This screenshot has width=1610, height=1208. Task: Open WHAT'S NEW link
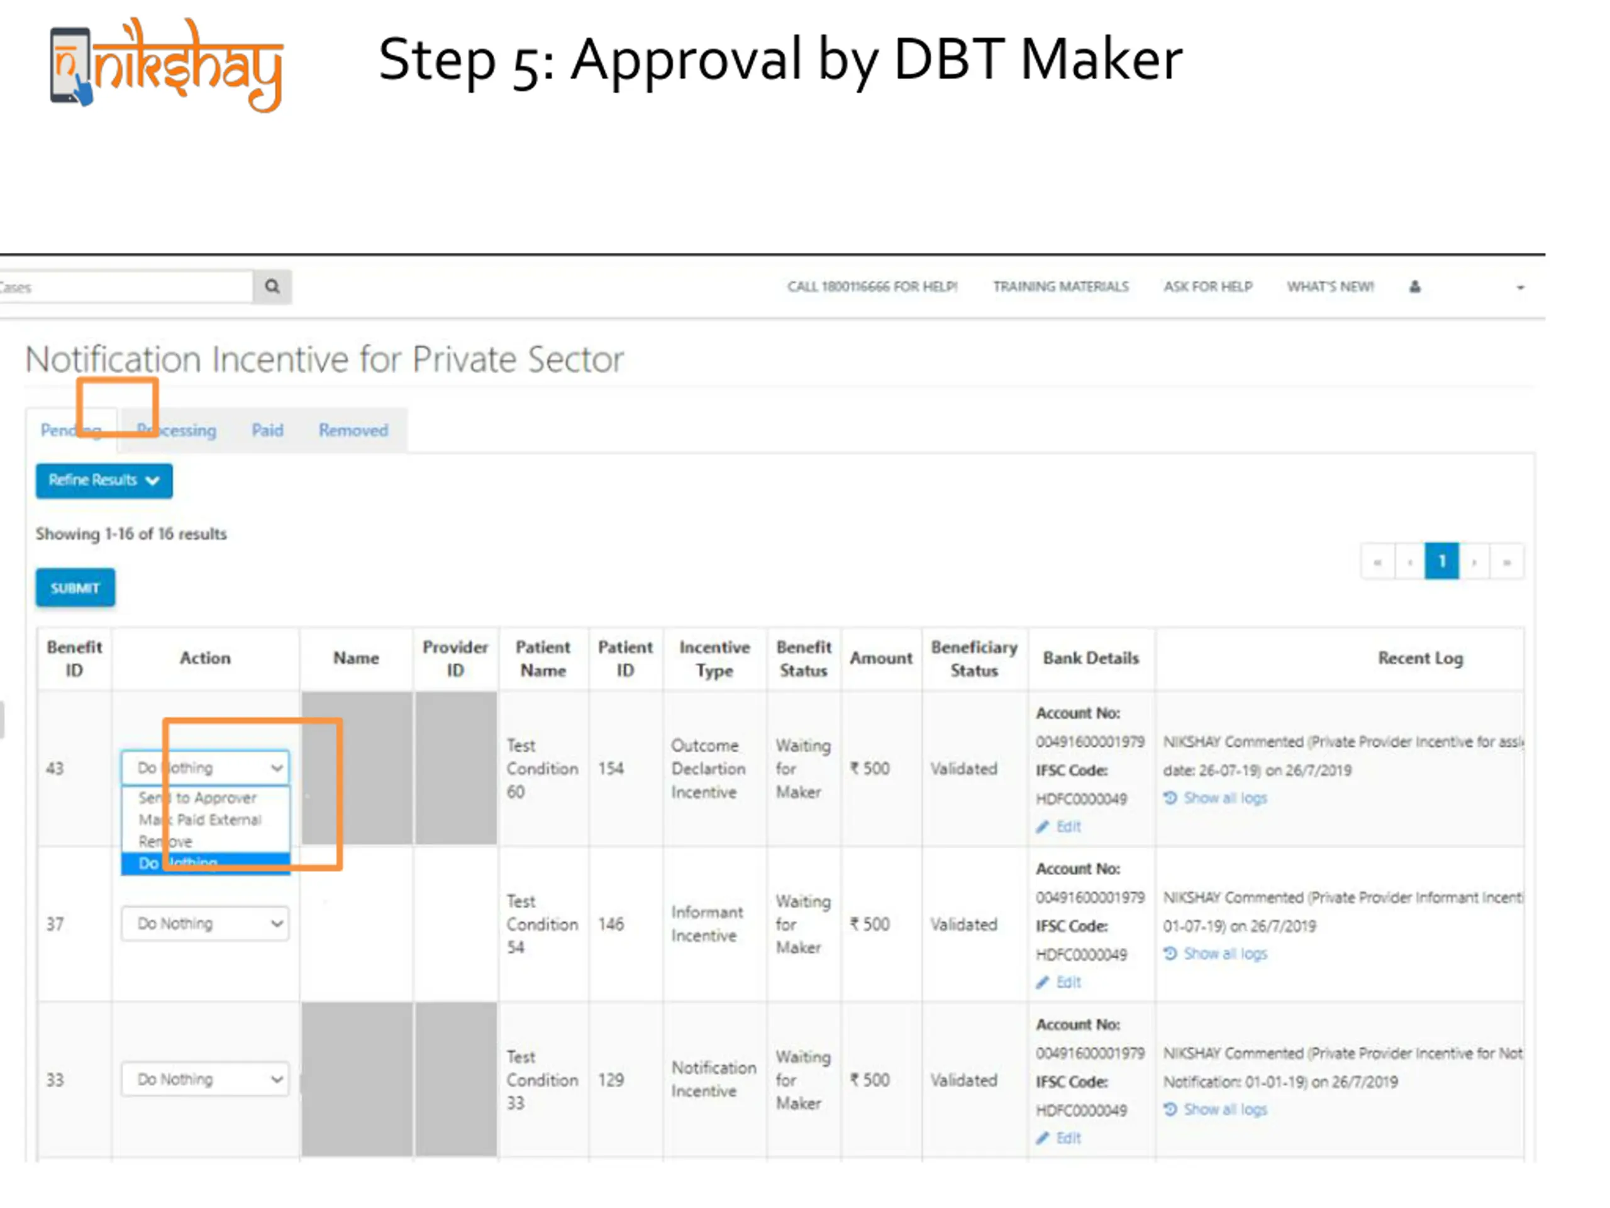point(1330,286)
